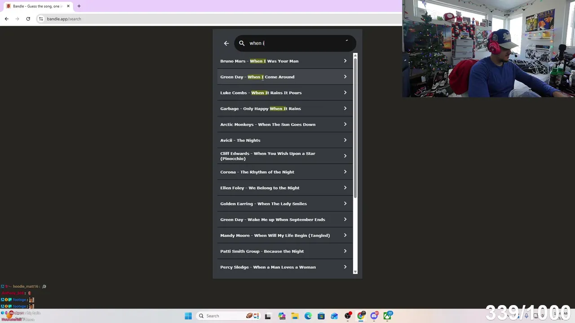Open a new browser tab
Viewport: 575px width, 323px height.
[x=79, y=6]
